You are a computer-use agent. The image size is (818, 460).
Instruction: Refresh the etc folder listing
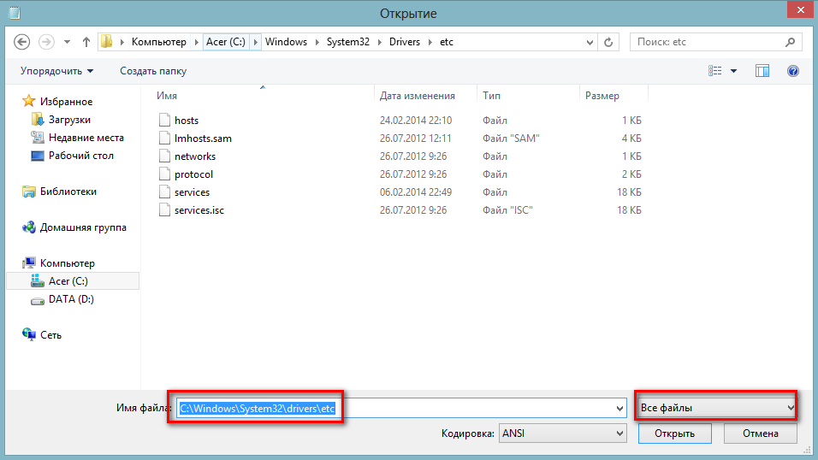click(608, 42)
